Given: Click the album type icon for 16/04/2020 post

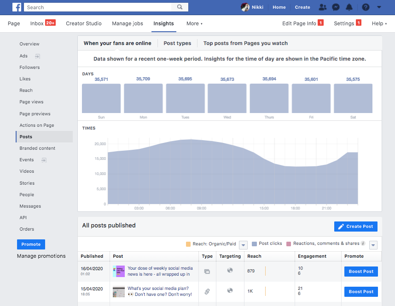Looking at the screenshot, I should [x=207, y=272].
